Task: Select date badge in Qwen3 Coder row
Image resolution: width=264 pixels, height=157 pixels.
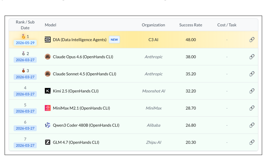Action: (x=25, y=128)
